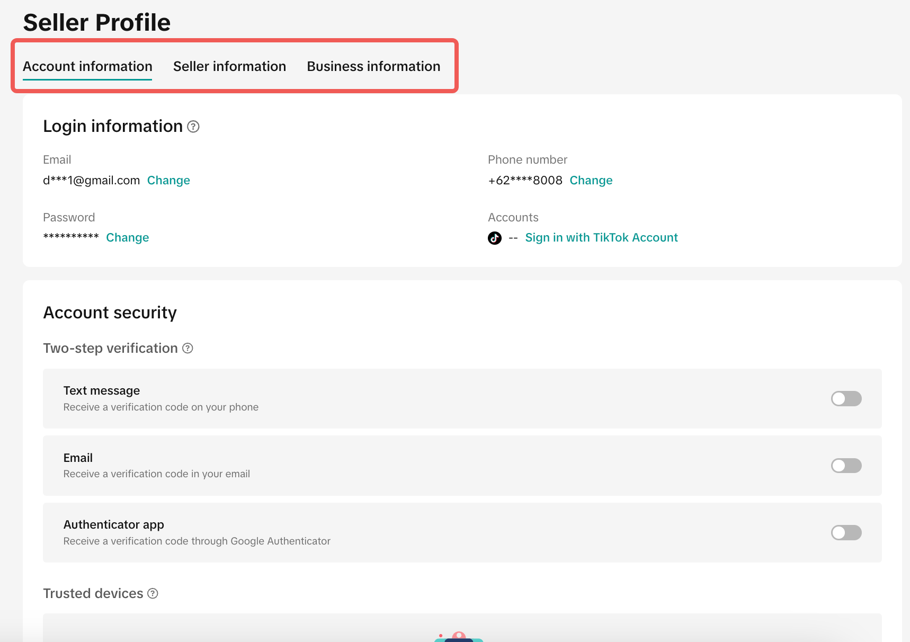Click the Two-step verification help icon

[188, 348]
